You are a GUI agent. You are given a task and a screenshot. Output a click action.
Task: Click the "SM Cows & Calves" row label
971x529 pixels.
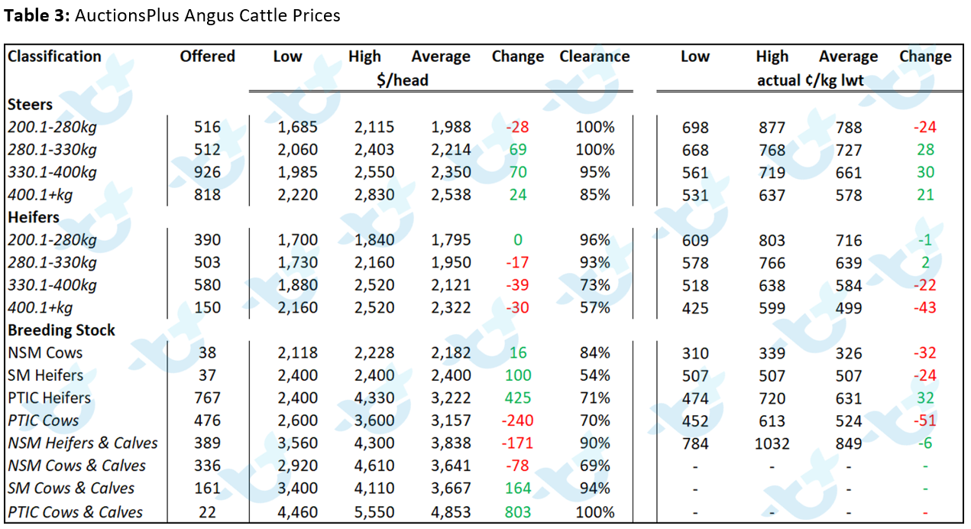71,488
